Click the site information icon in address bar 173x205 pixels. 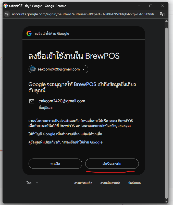click(7, 14)
